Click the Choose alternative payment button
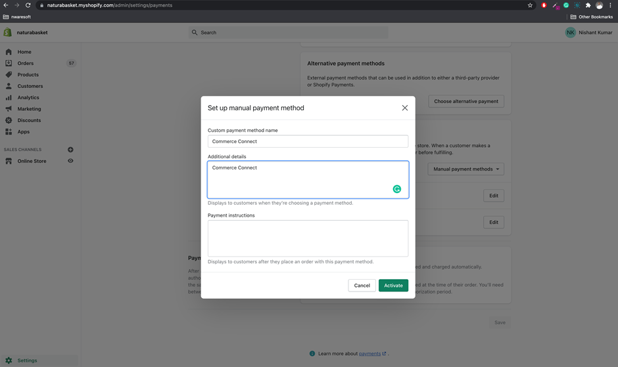 [x=466, y=101]
